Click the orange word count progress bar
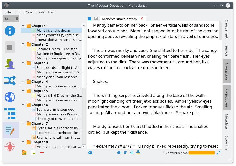236x166 pixels. pos(201,153)
